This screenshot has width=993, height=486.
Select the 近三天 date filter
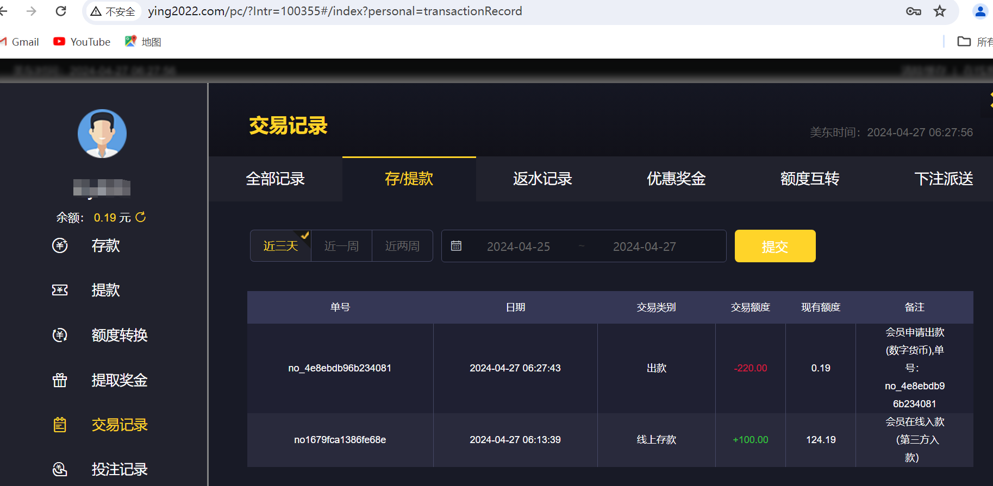(x=280, y=246)
